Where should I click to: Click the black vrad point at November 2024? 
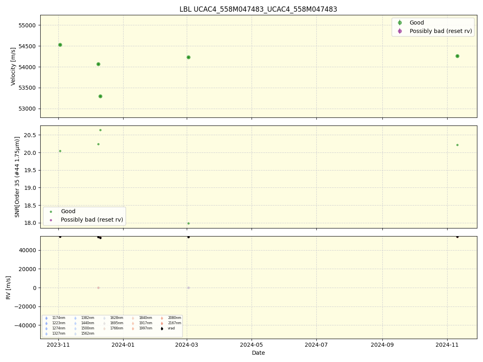457,237
